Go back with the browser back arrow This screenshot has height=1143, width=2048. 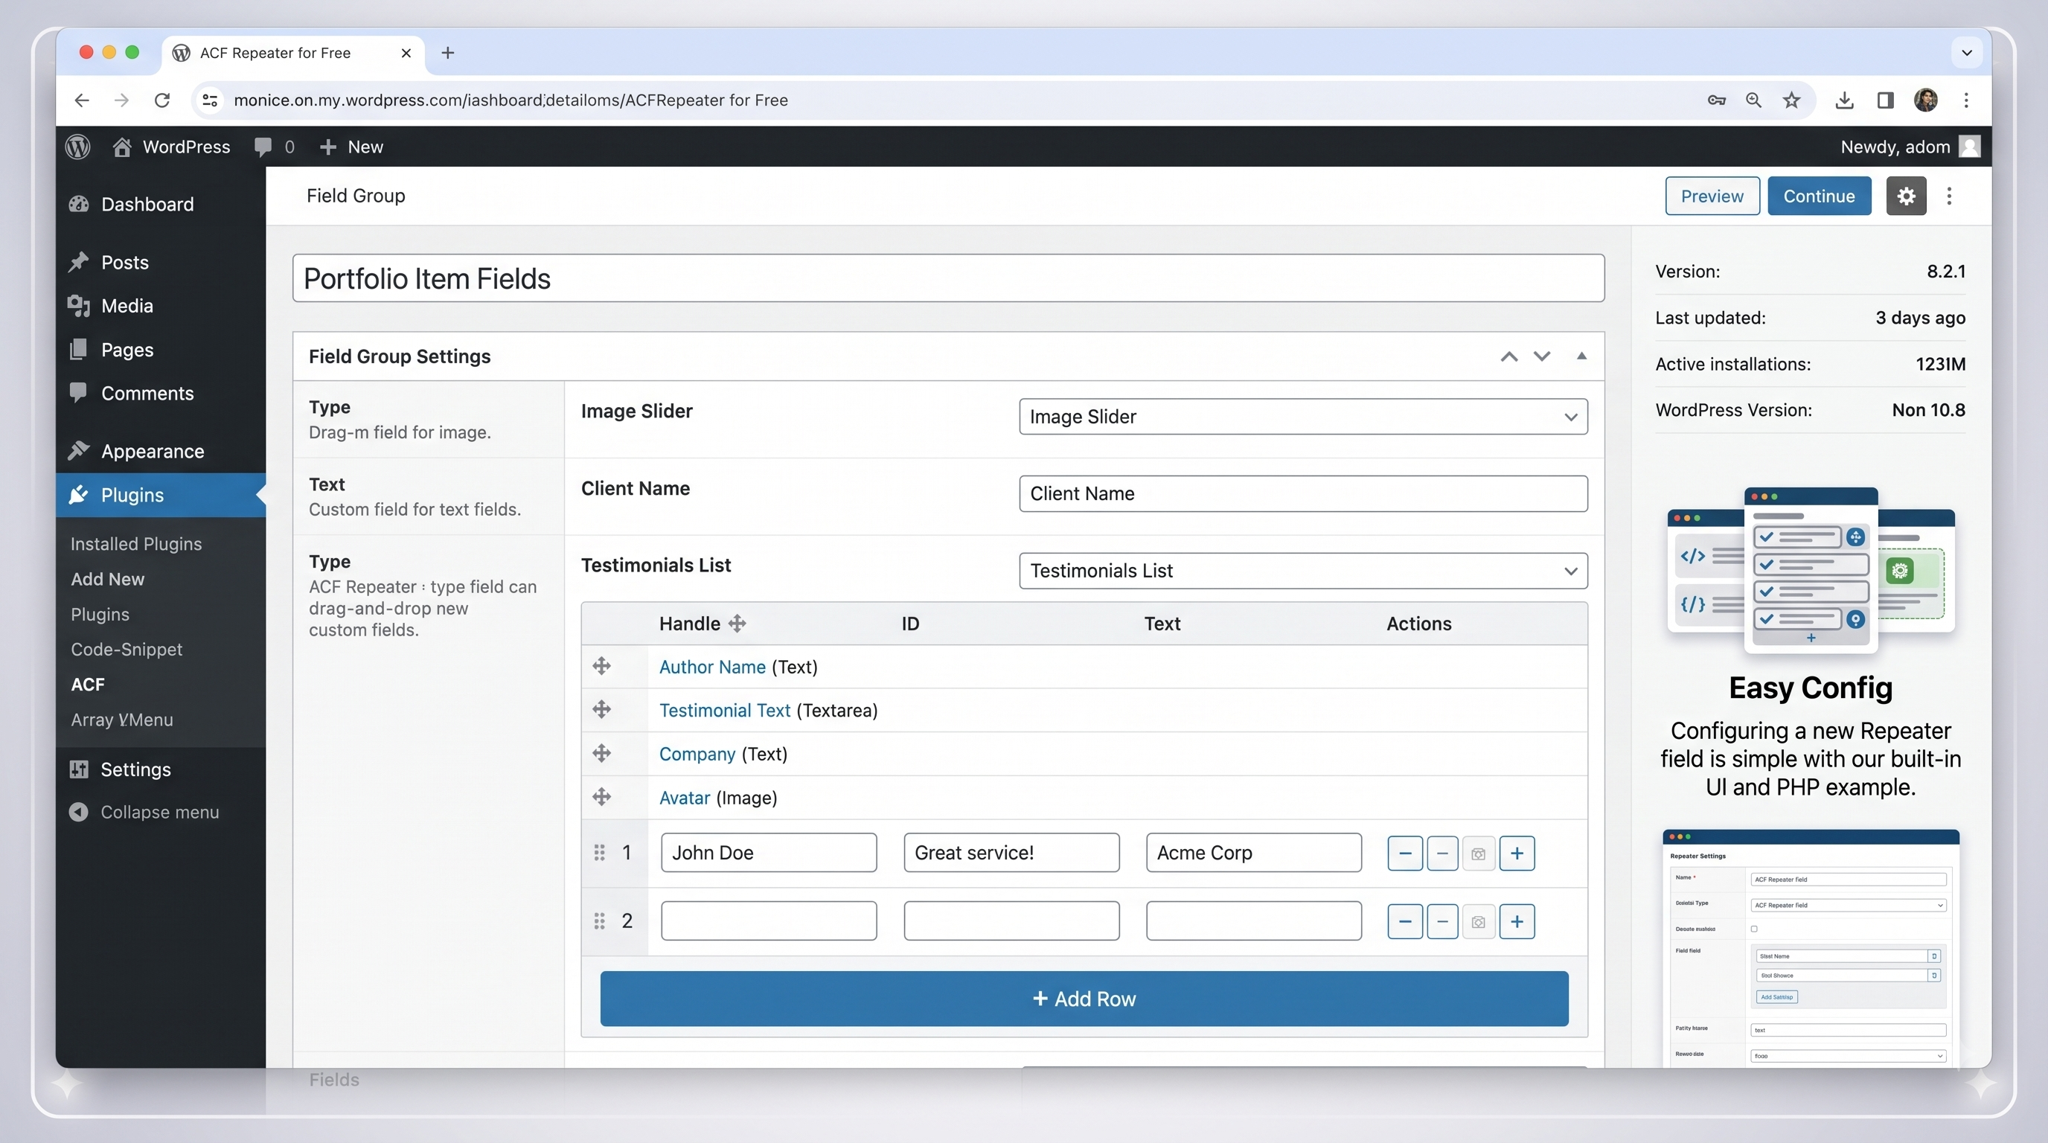pos(82,100)
